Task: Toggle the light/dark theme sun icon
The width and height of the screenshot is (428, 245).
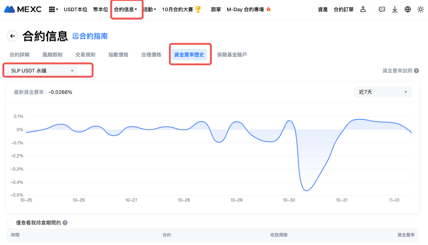Action: tap(420, 9)
